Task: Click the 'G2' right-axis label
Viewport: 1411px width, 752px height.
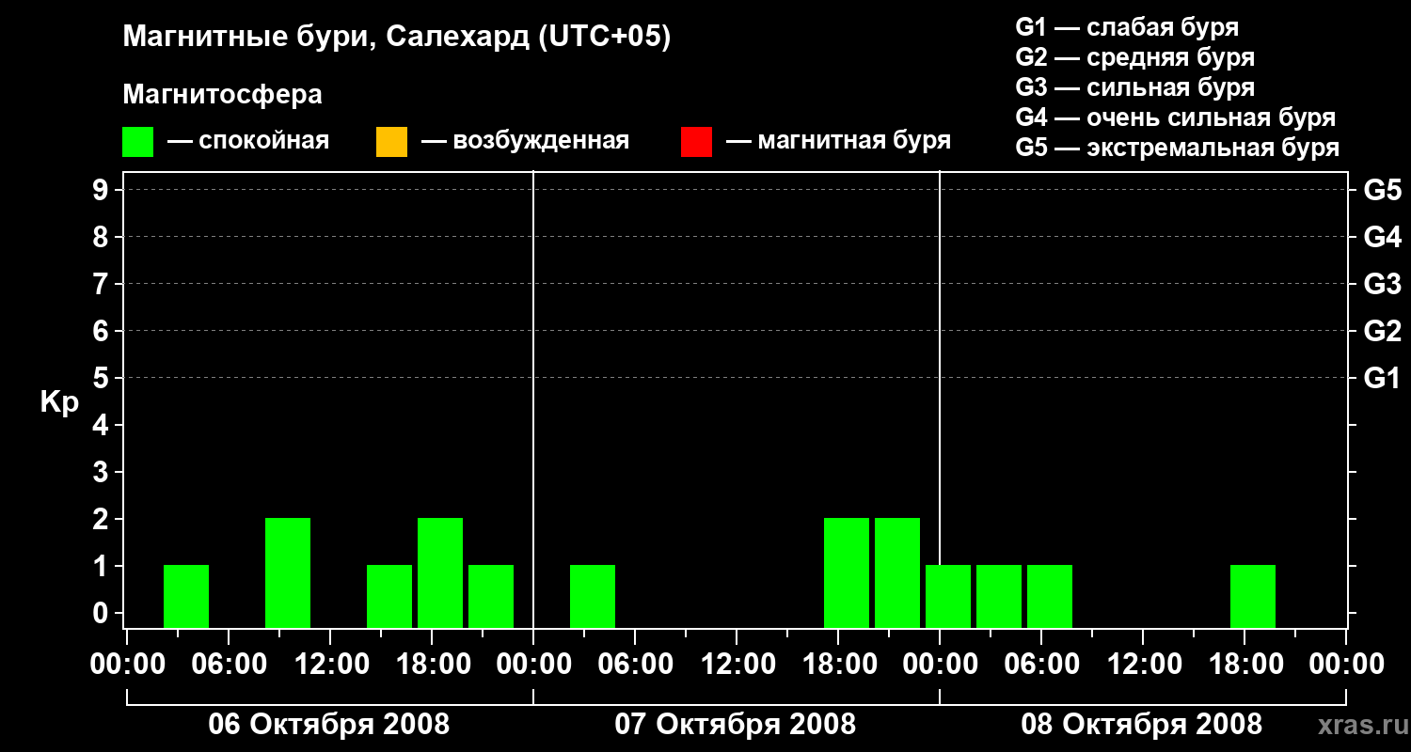Action: click(1383, 331)
